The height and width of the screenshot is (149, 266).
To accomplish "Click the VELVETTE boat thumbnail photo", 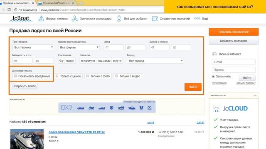I will (27, 139).
